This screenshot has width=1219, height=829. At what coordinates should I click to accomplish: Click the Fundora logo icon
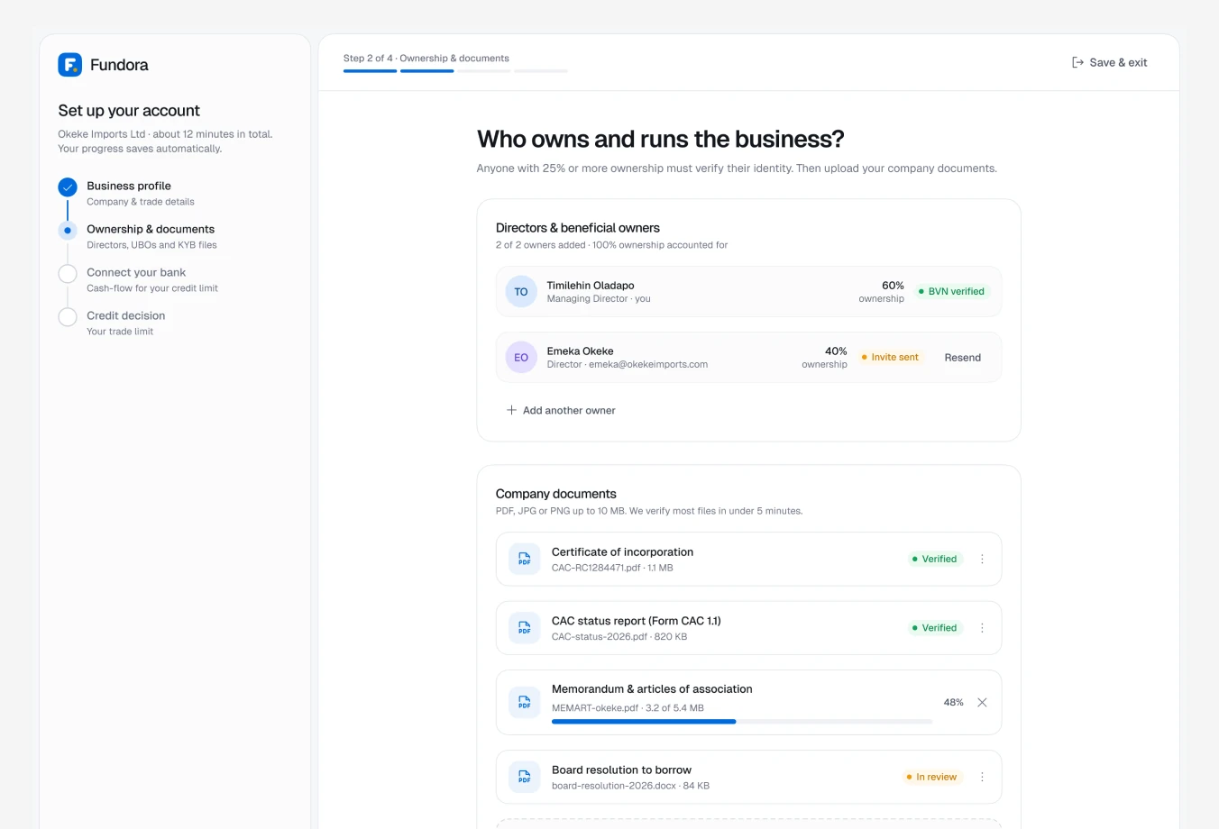pos(69,65)
